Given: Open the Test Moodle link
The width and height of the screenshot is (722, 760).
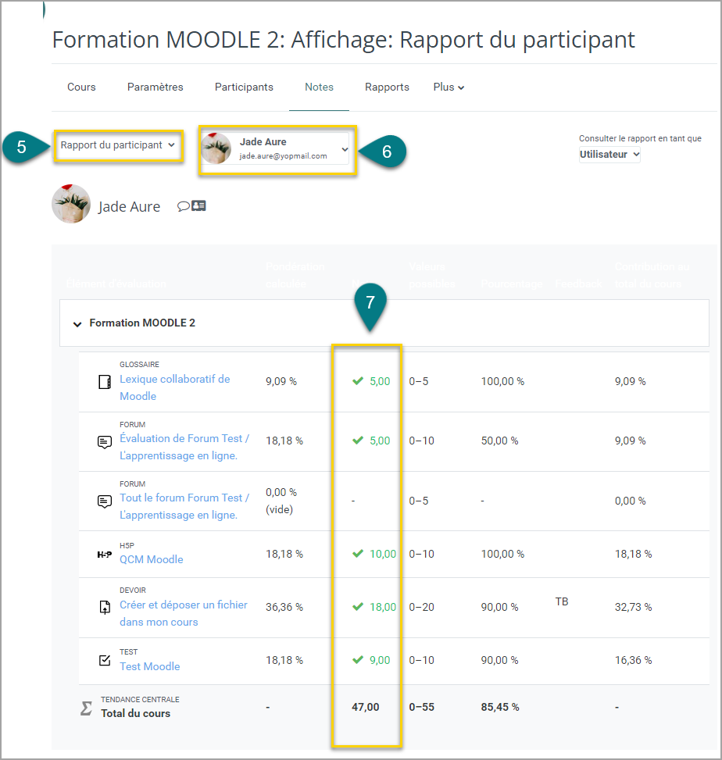Looking at the screenshot, I should pos(150,666).
